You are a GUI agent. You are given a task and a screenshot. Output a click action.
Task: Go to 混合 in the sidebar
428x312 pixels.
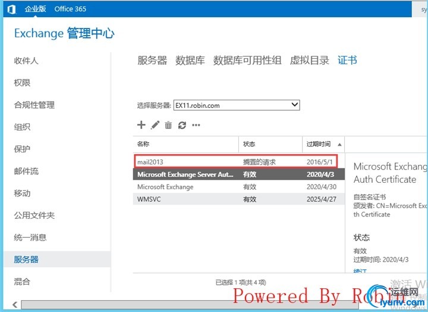[x=22, y=282]
